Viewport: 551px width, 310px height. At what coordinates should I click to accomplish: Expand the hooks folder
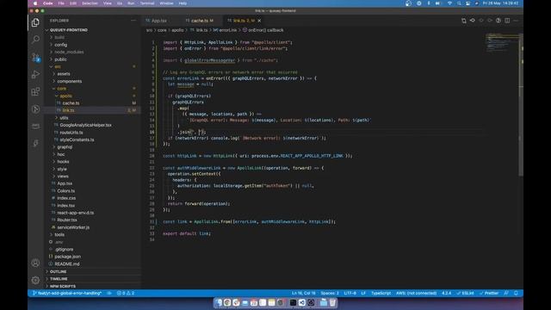pyautogui.click(x=63, y=162)
